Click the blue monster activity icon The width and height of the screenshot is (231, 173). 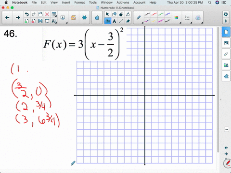point(84,18)
